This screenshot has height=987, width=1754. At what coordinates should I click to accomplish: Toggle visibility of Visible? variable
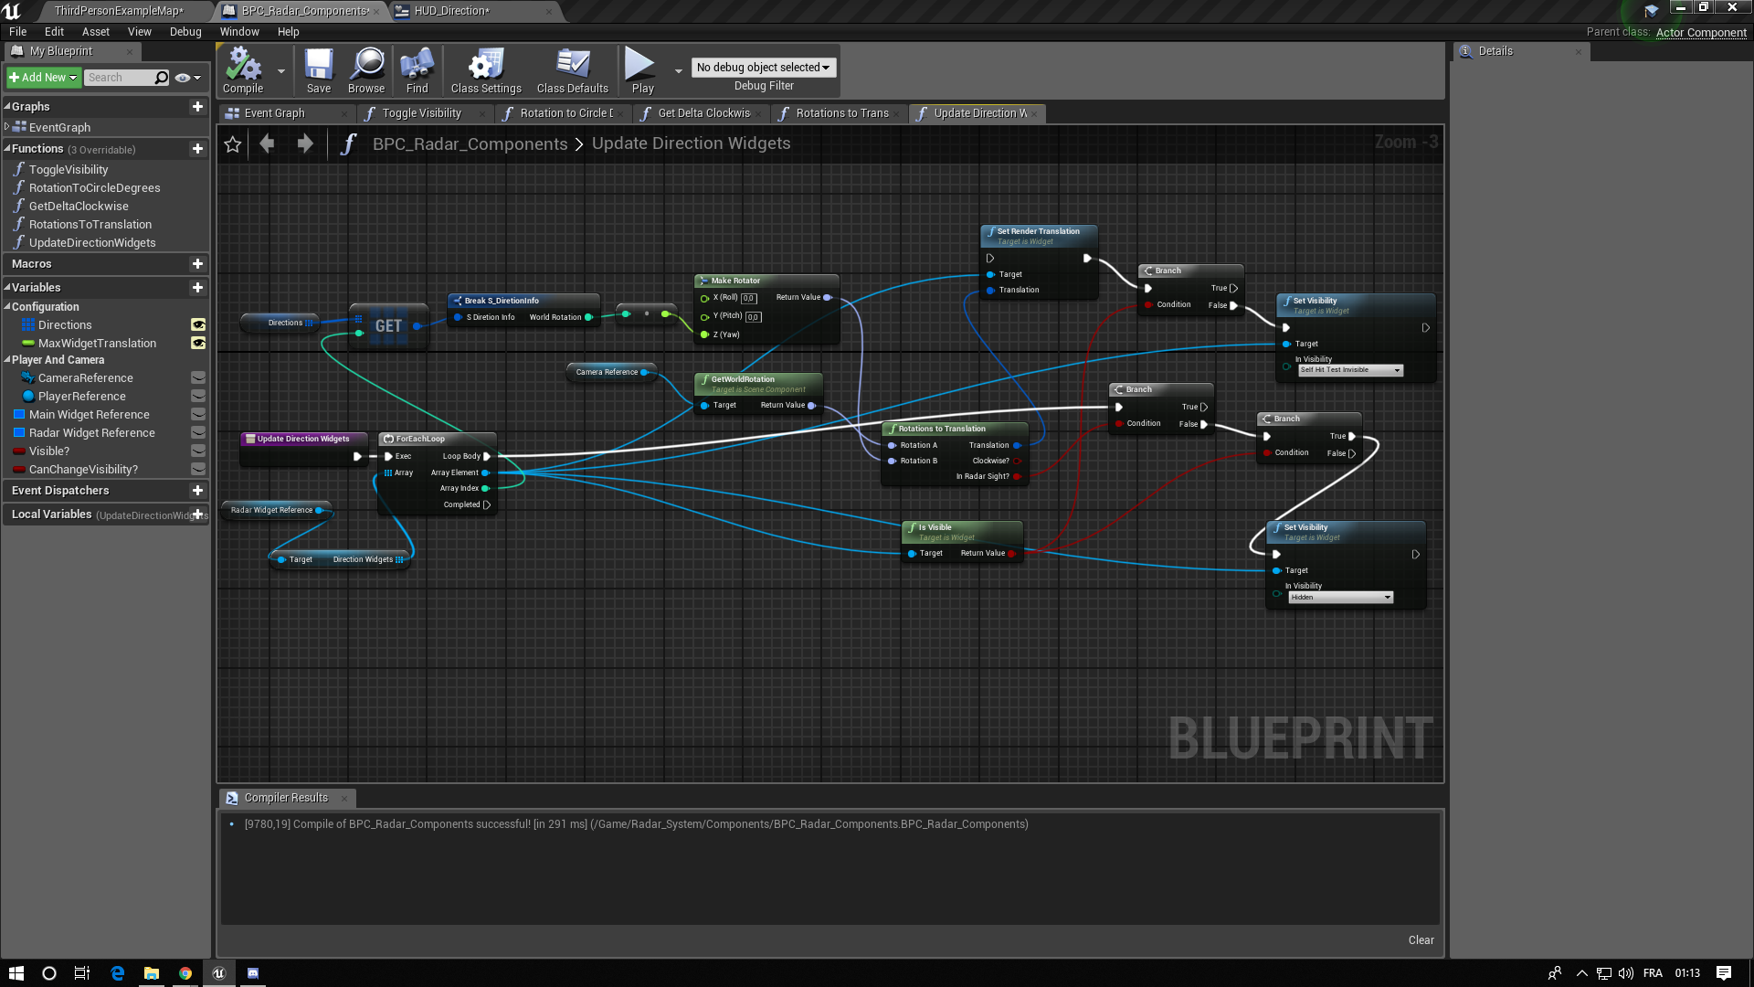(196, 451)
